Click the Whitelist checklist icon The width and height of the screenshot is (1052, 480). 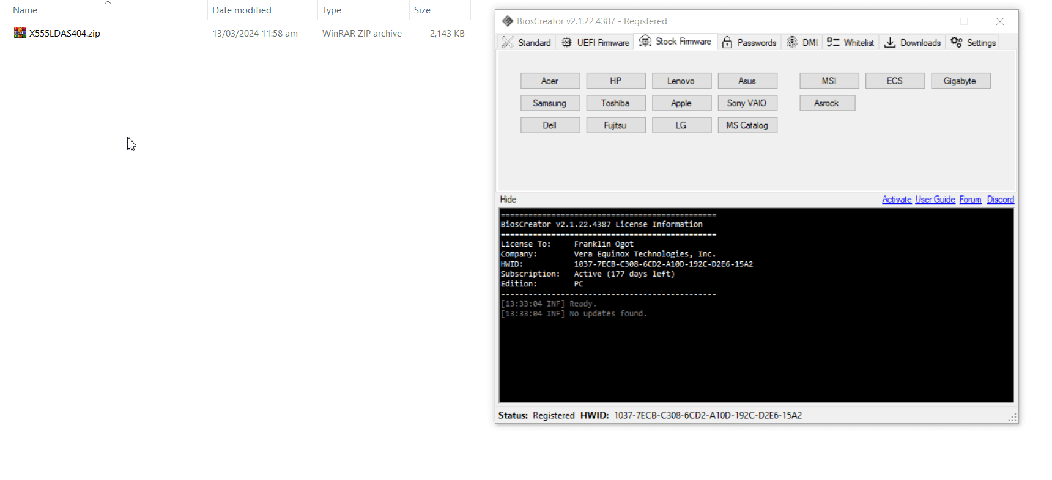(833, 42)
